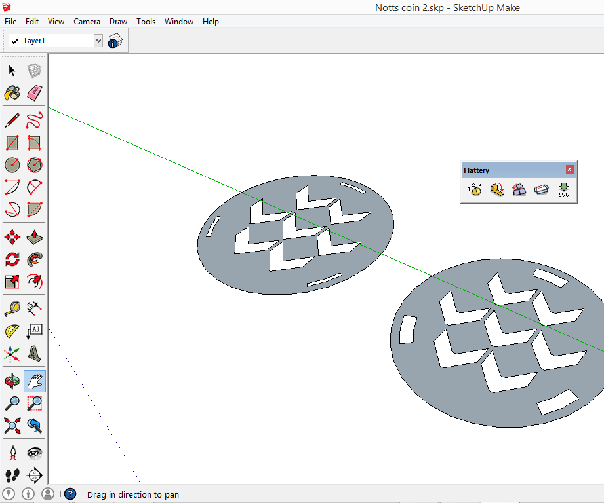Pick the Eraser tool

(x=34, y=94)
